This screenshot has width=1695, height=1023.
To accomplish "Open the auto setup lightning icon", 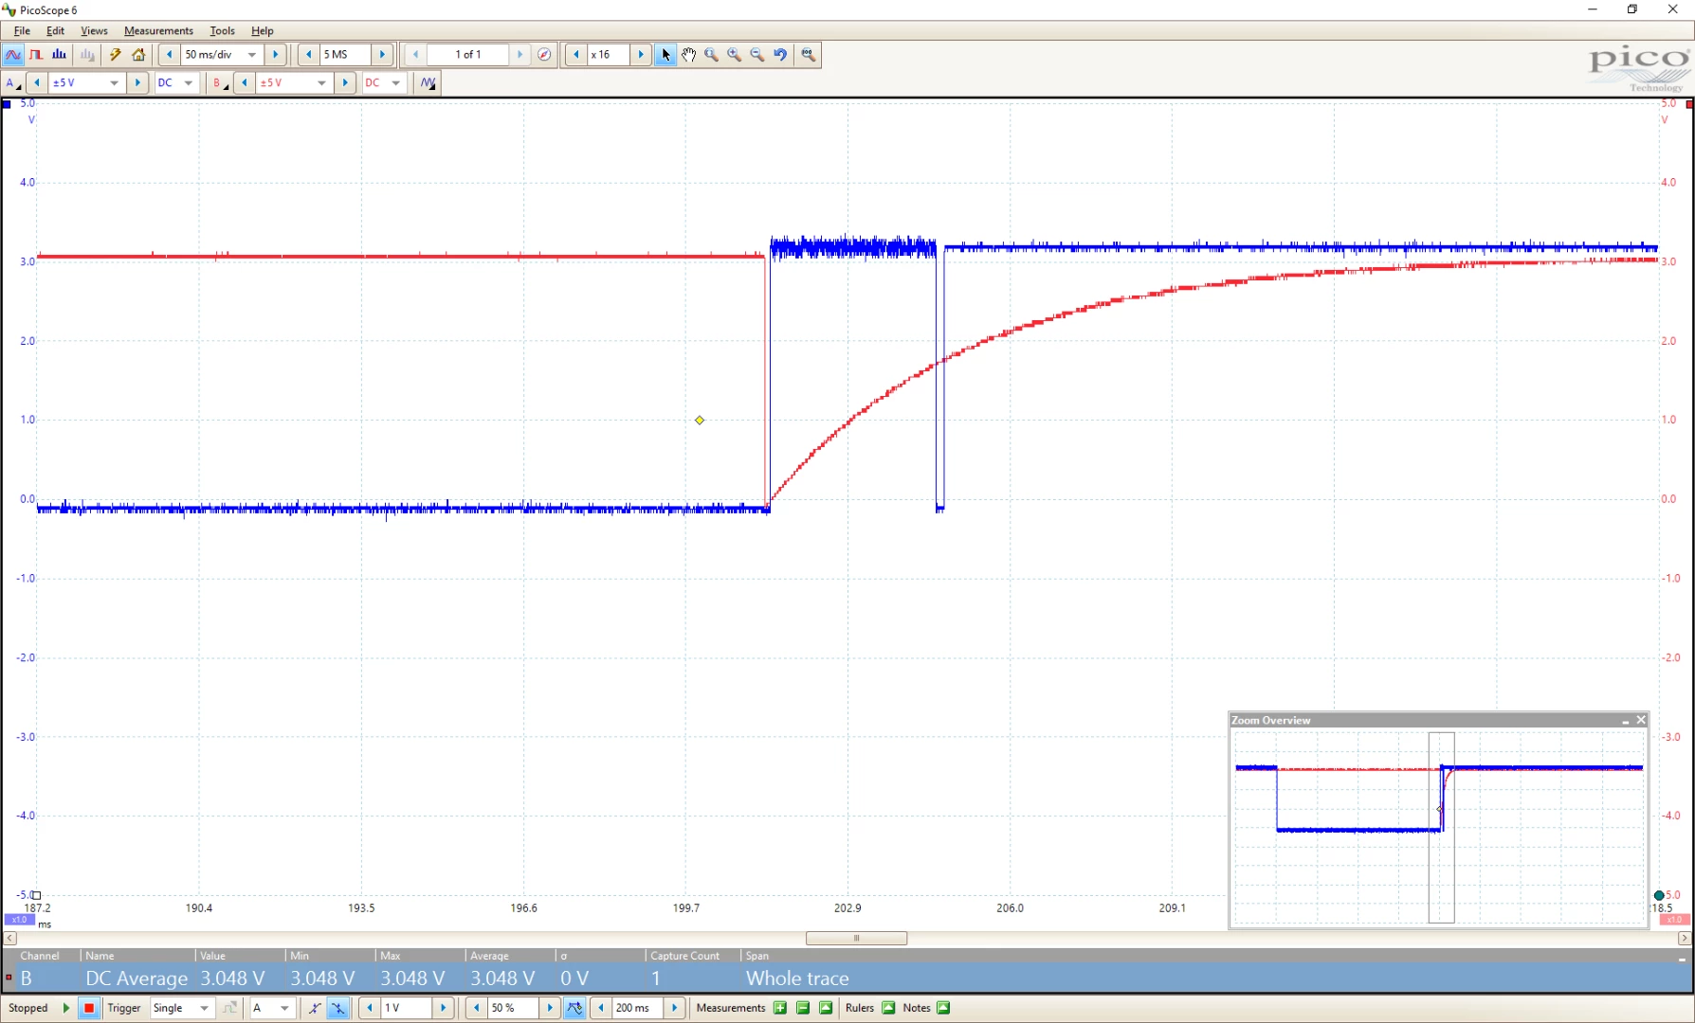I will coord(116,55).
